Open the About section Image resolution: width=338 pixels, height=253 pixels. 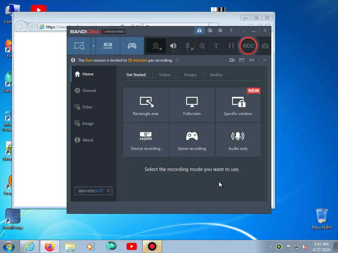93,140
